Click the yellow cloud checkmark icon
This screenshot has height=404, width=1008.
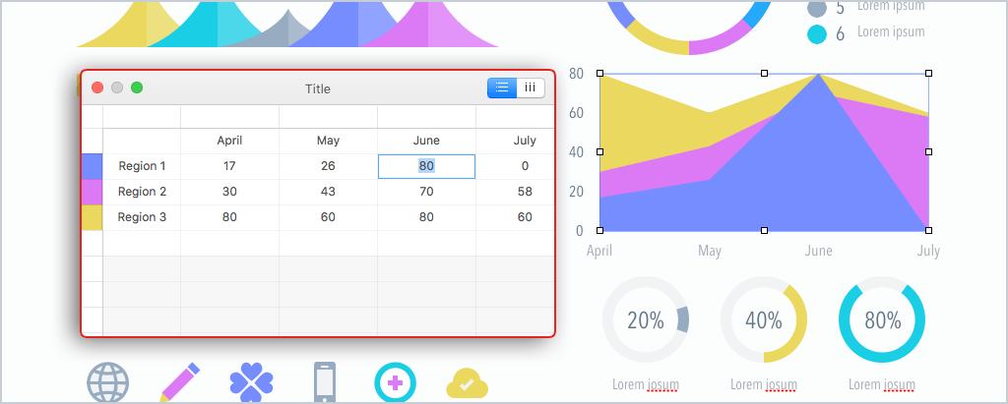pyautogui.click(x=468, y=384)
